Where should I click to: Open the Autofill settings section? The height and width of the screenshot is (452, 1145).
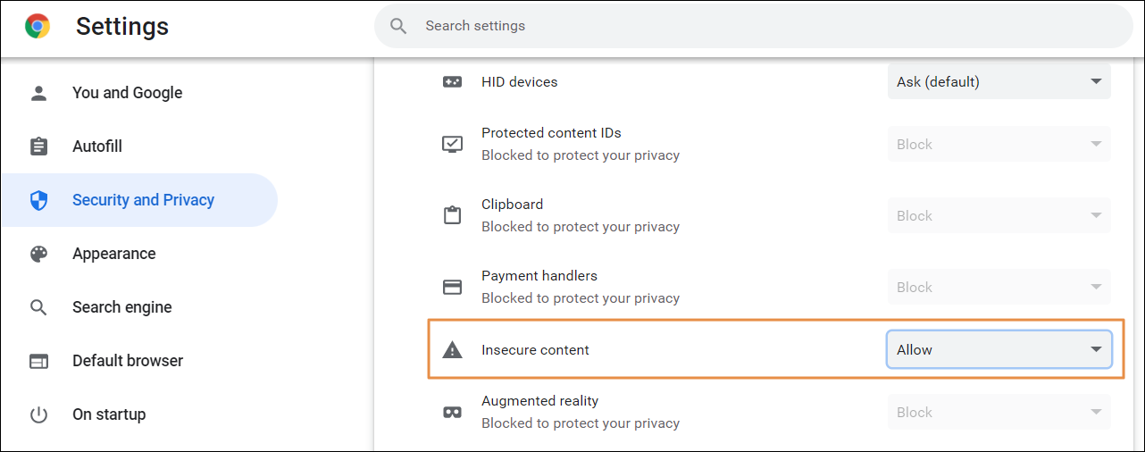coord(96,146)
